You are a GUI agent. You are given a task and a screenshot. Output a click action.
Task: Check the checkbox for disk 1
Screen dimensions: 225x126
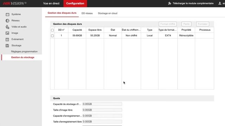coord(52,36)
